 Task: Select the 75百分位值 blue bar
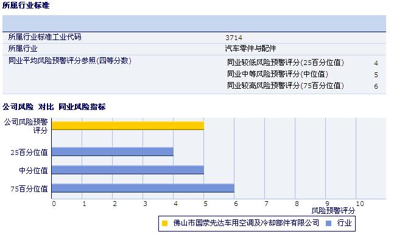(x=143, y=188)
